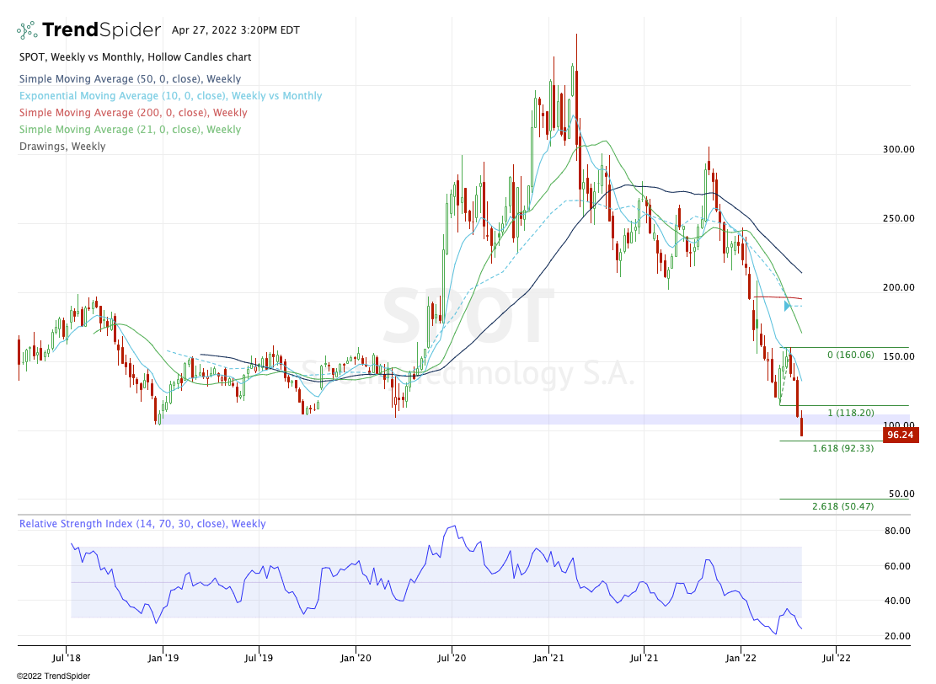Viewport: 936px width, 684px height.
Task: Click the 'Jul '18' date axis label
Action: click(67, 658)
